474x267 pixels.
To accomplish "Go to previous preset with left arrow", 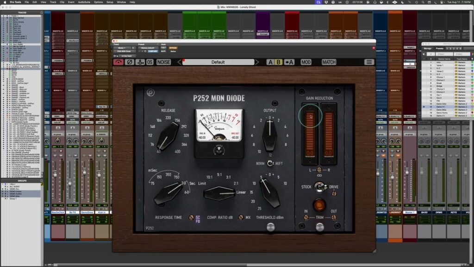I will pos(179,62).
